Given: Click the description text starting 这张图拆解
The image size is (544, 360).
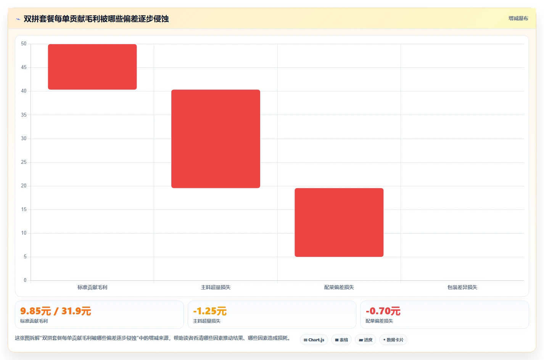Looking at the screenshot, I should 153,338.
